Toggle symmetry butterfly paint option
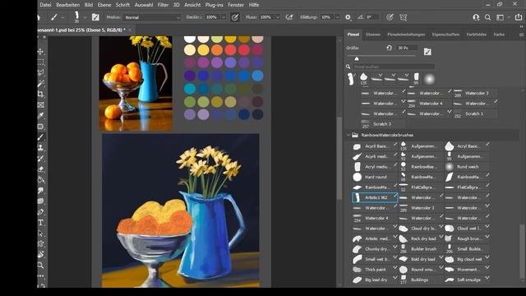This screenshot has height=296, width=526. tap(404, 17)
